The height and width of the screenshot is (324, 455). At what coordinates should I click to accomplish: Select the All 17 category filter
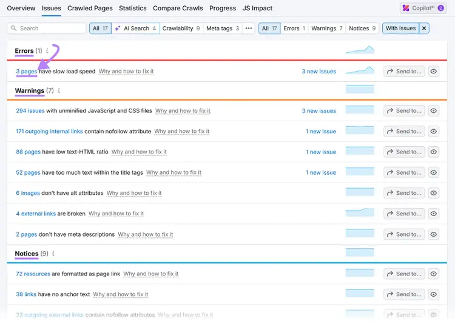coord(100,28)
